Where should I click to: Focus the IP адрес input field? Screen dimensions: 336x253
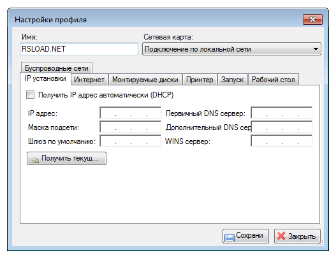[130, 113]
